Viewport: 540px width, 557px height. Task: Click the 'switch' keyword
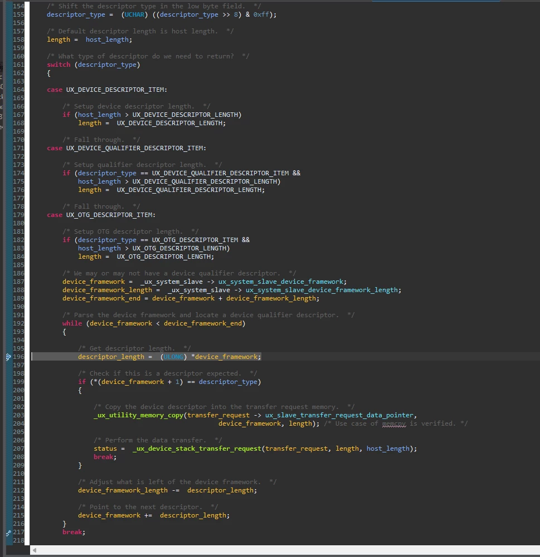[x=59, y=65]
